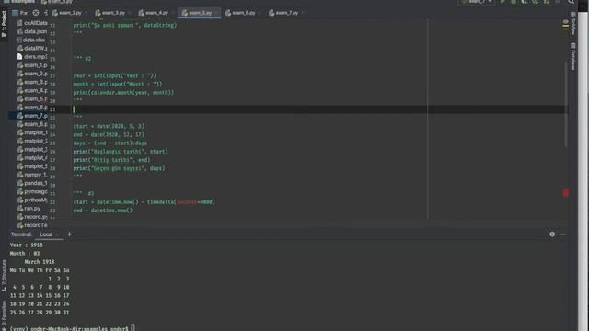Select pymongo file in project tree
Image resolution: width=589 pixels, height=331 pixels.
pos(32,192)
